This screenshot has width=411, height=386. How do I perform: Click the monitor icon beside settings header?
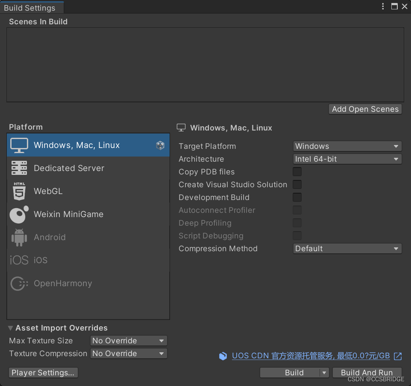click(x=181, y=128)
